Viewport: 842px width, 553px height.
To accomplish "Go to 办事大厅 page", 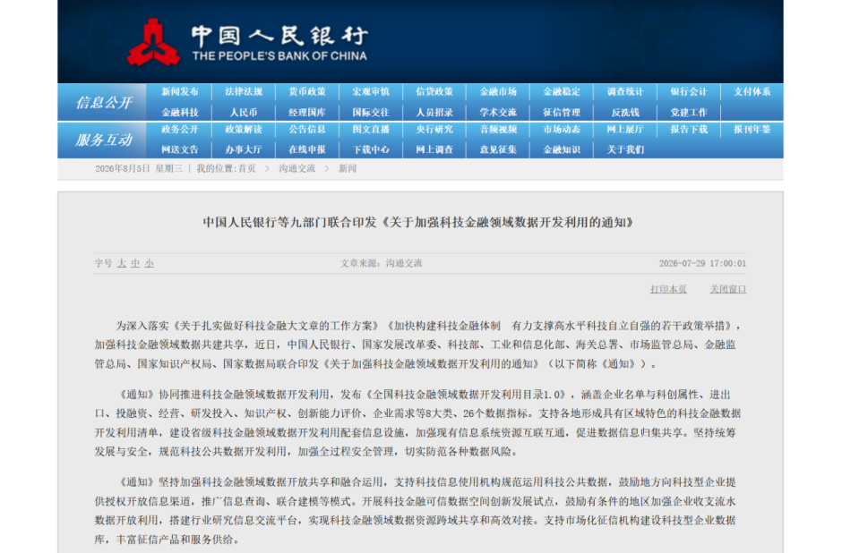I will coord(244,149).
